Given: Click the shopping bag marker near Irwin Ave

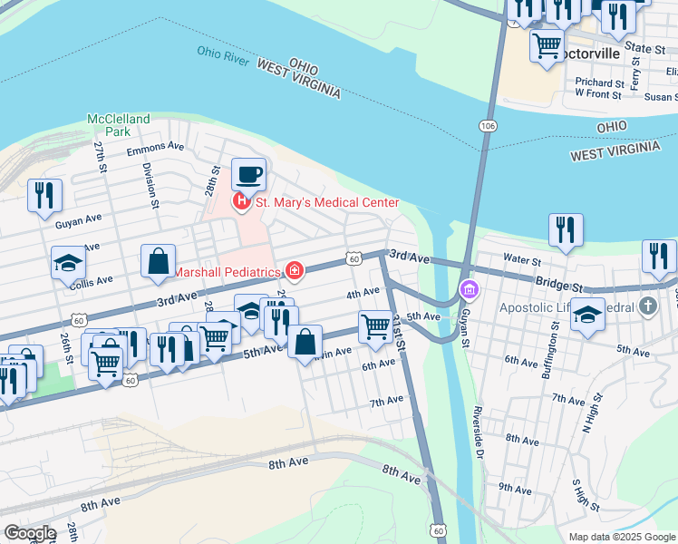Looking at the screenshot, I should pos(305,344).
